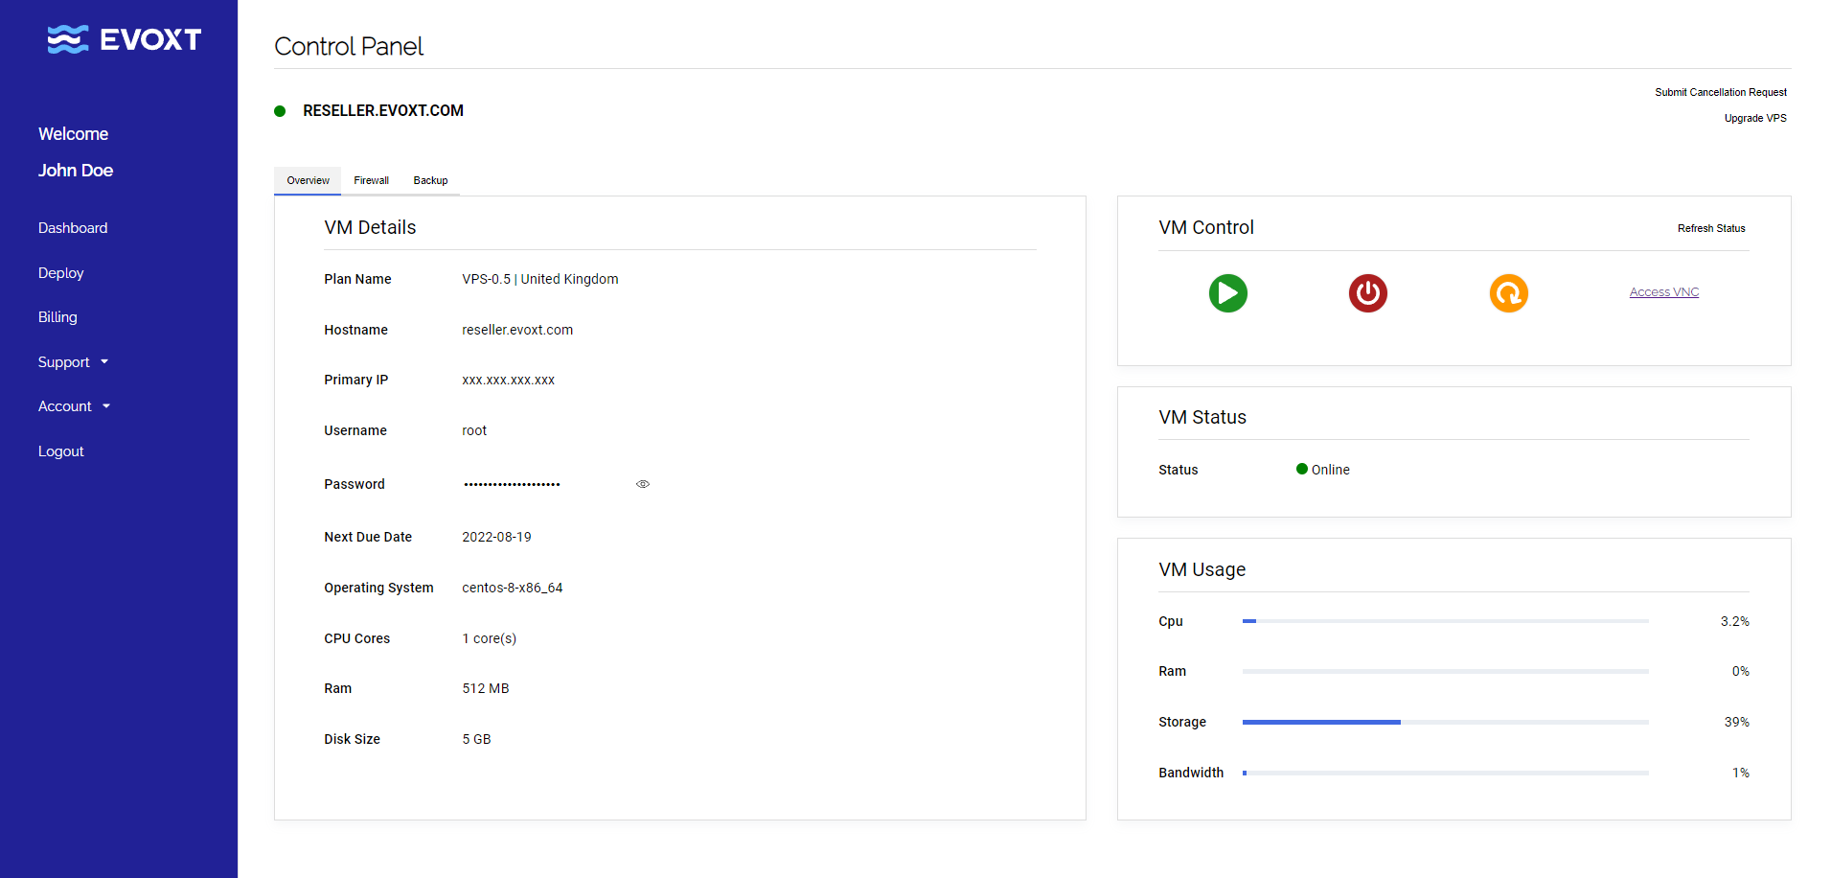
Task: Open the Access VNC link
Action: [1663, 292]
